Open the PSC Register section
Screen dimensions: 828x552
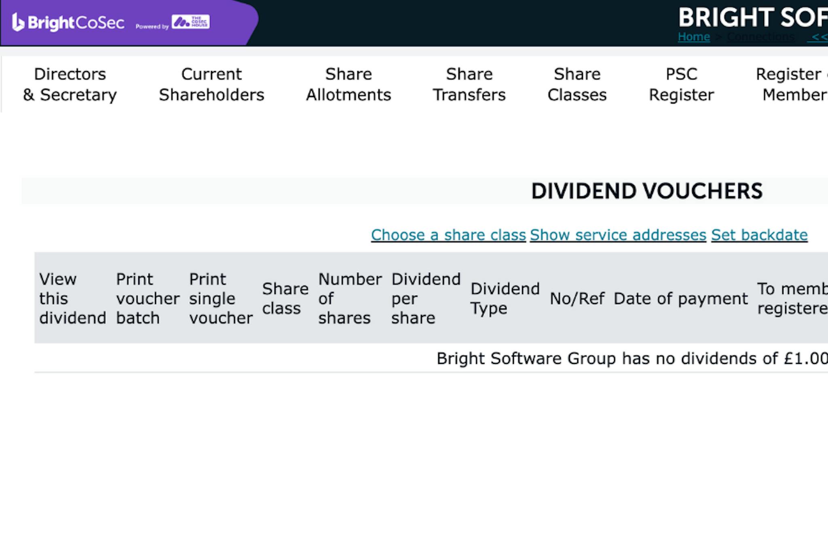[x=682, y=84]
